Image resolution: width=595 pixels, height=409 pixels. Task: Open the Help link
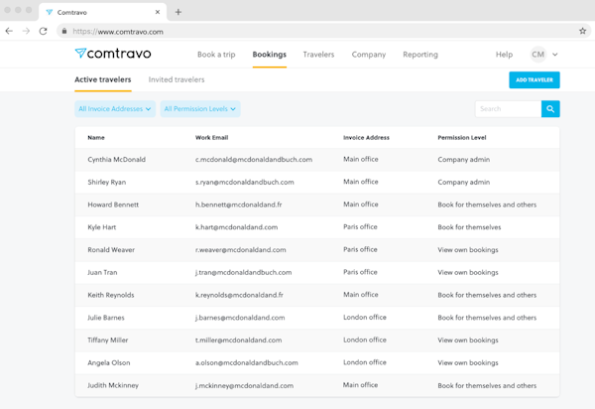pyautogui.click(x=504, y=55)
